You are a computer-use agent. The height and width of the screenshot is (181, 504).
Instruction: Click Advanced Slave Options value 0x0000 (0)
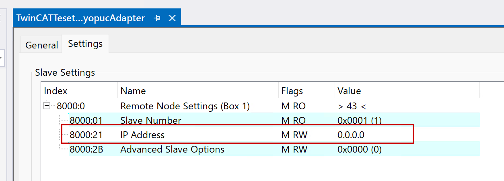(x=359, y=149)
